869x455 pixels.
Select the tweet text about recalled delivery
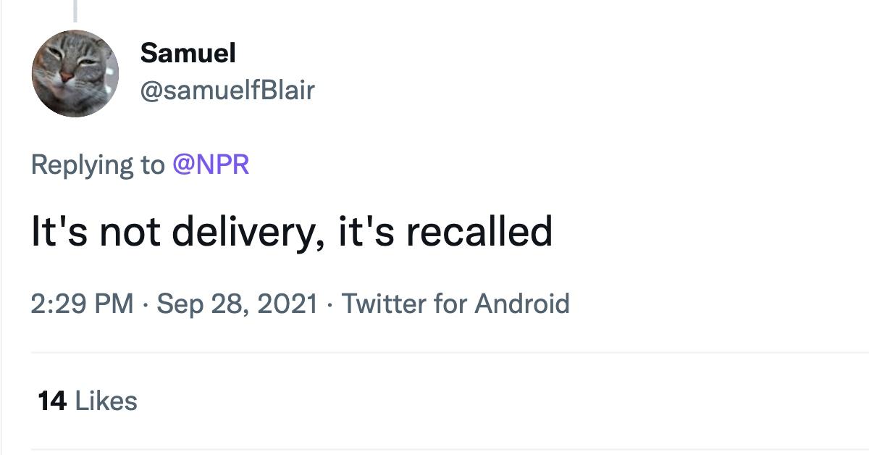click(292, 233)
